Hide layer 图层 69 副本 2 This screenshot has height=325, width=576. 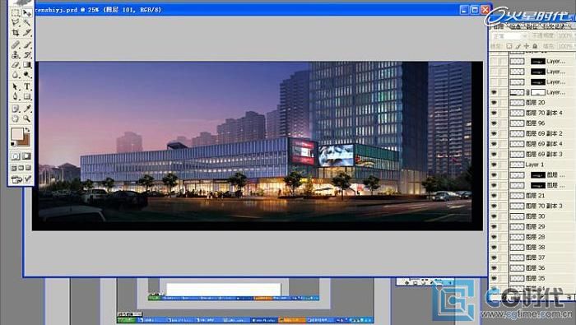[494, 133]
